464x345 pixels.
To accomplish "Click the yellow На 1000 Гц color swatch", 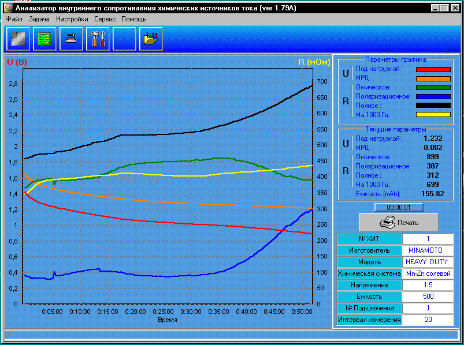I will (433, 115).
